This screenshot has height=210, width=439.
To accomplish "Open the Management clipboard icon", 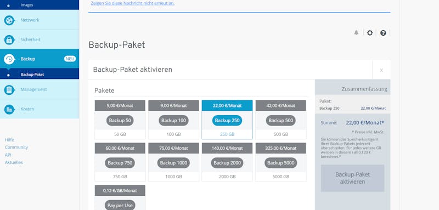I will click(x=9, y=90).
